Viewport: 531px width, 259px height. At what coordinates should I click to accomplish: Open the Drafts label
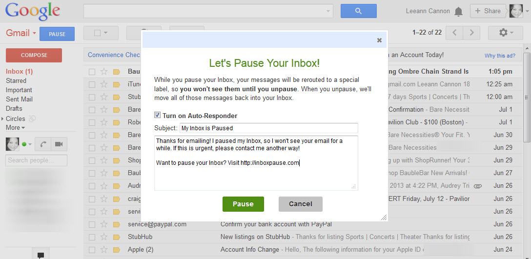click(14, 108)
